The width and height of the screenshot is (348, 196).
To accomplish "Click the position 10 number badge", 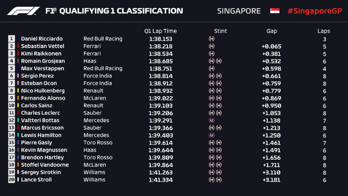I will point(12,105).
